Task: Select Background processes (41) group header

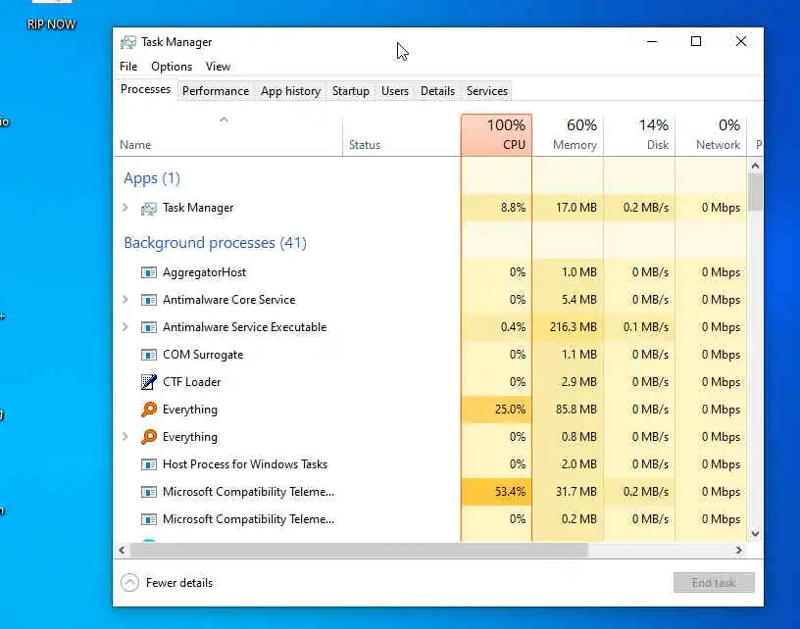Action: click(x=216, y=243)
